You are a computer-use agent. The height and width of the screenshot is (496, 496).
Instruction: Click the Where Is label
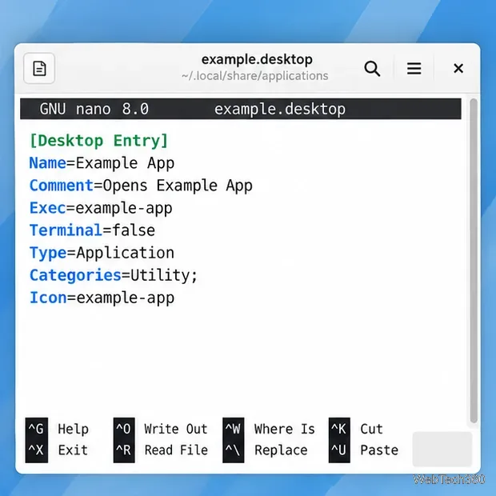285,430
